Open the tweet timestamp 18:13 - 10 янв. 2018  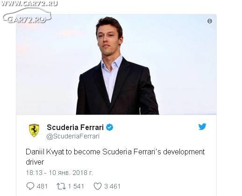click(x=59, y=173)
